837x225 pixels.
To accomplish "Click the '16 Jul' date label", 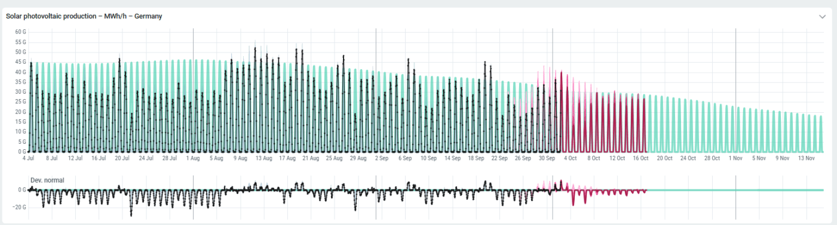I will click(x=99, y=159).
